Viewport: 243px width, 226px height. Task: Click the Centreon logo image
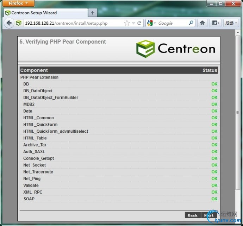coord(176,49)
